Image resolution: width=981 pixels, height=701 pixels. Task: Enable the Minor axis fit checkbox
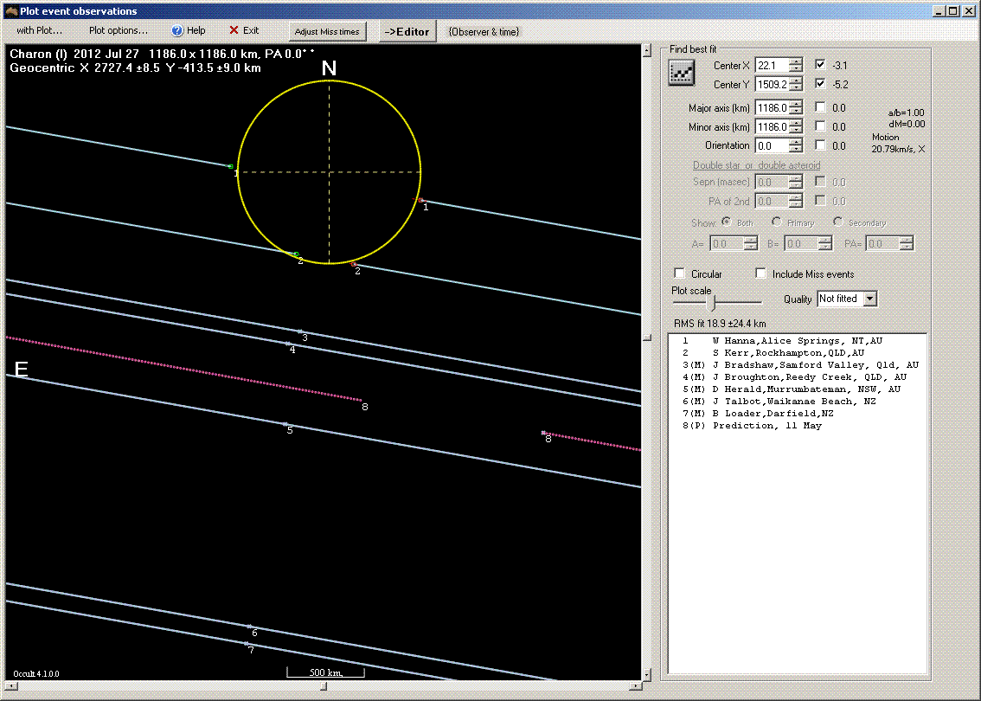click(820, 125)
